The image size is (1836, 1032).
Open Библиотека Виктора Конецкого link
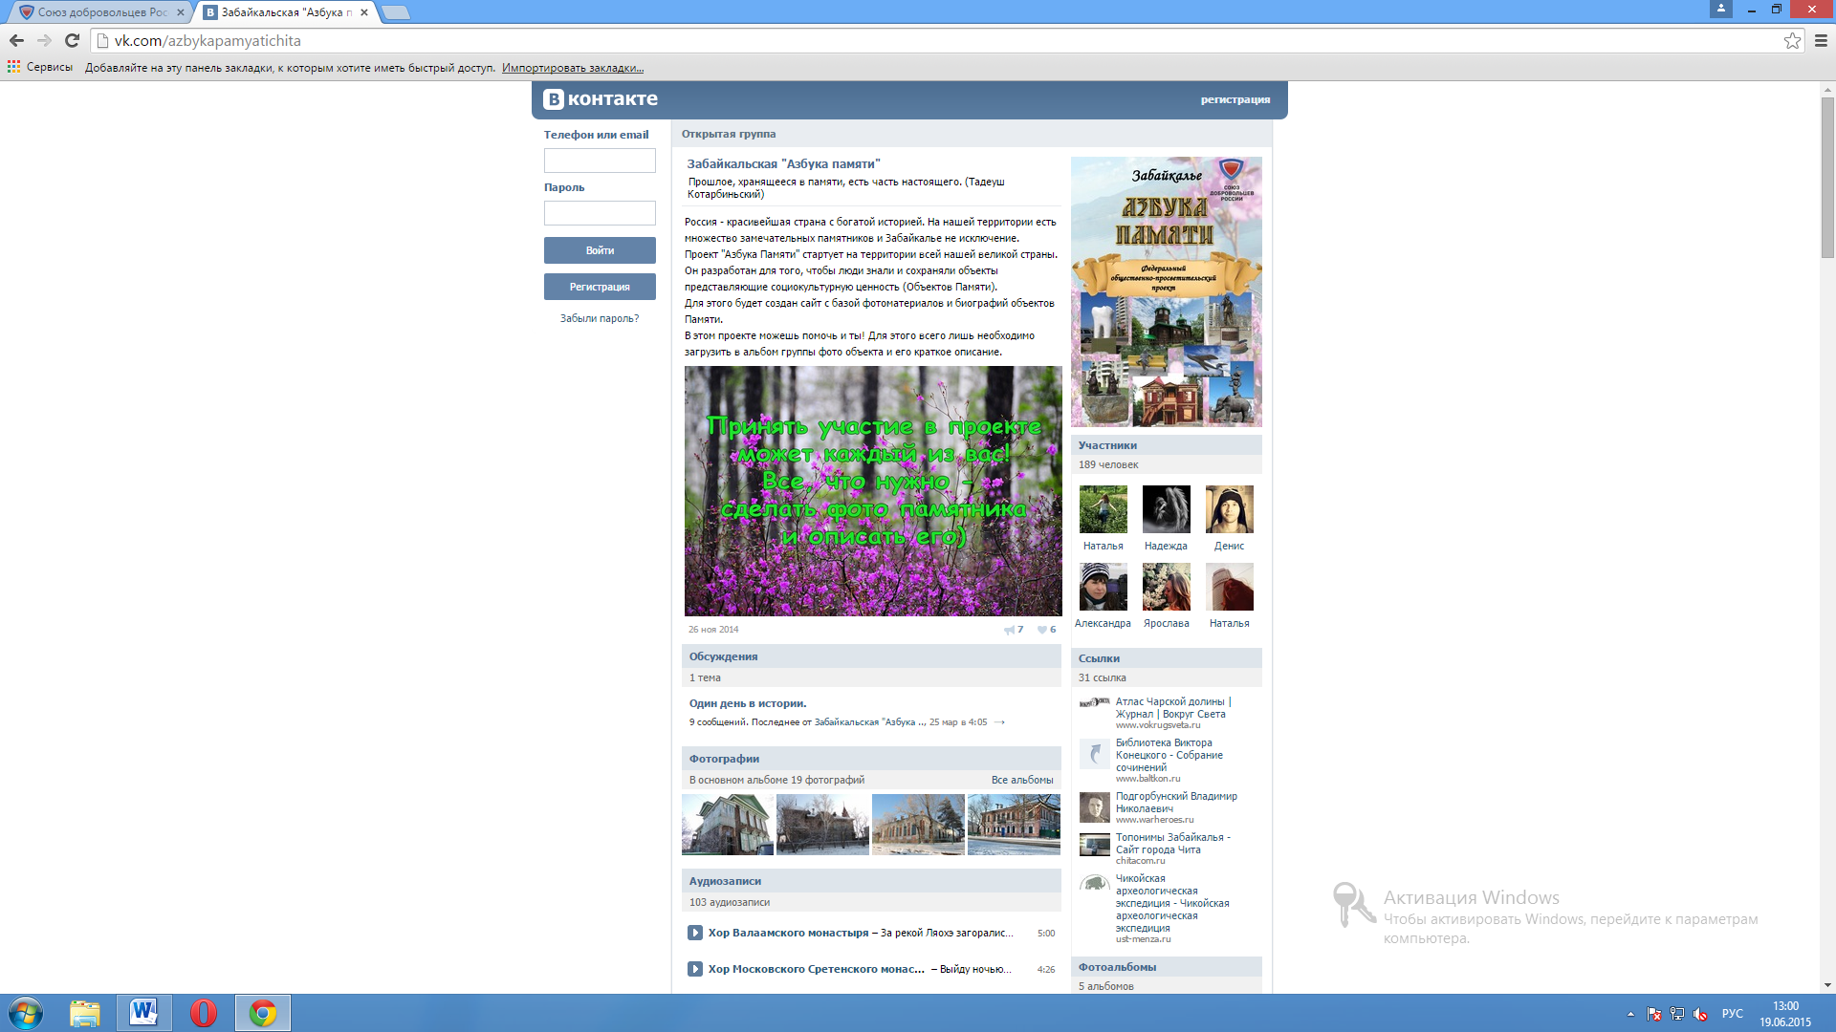coord(1169,755)
